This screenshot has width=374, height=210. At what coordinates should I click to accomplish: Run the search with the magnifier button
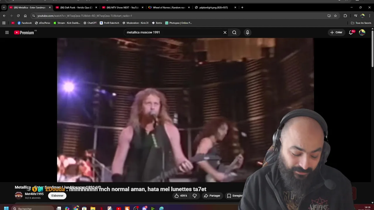(x=234, y=32)
